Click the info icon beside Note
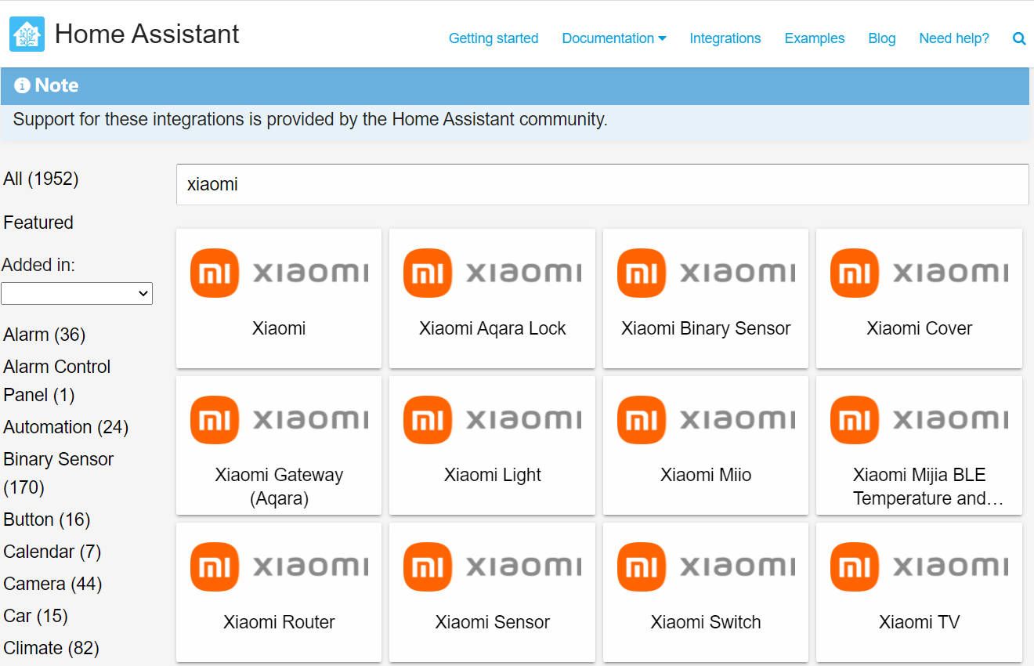This screenshot has width=1034, height=666. pyautogui.click(x=22, y=85)
